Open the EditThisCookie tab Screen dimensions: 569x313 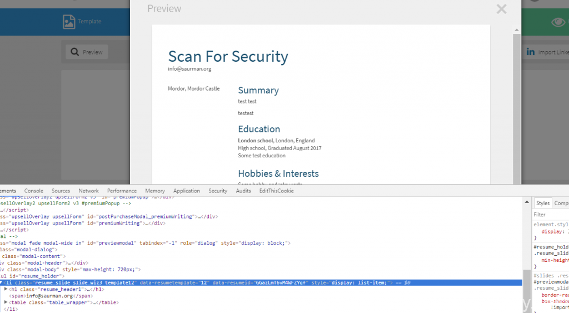(x=276, y=191)
